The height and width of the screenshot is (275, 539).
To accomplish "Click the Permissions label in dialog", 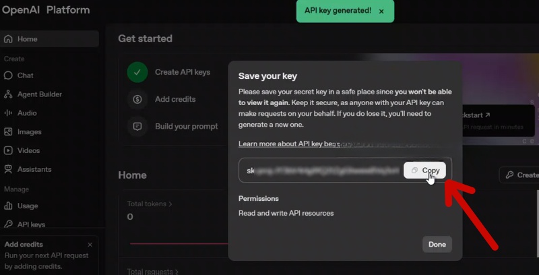I will [x=259, y=199].
